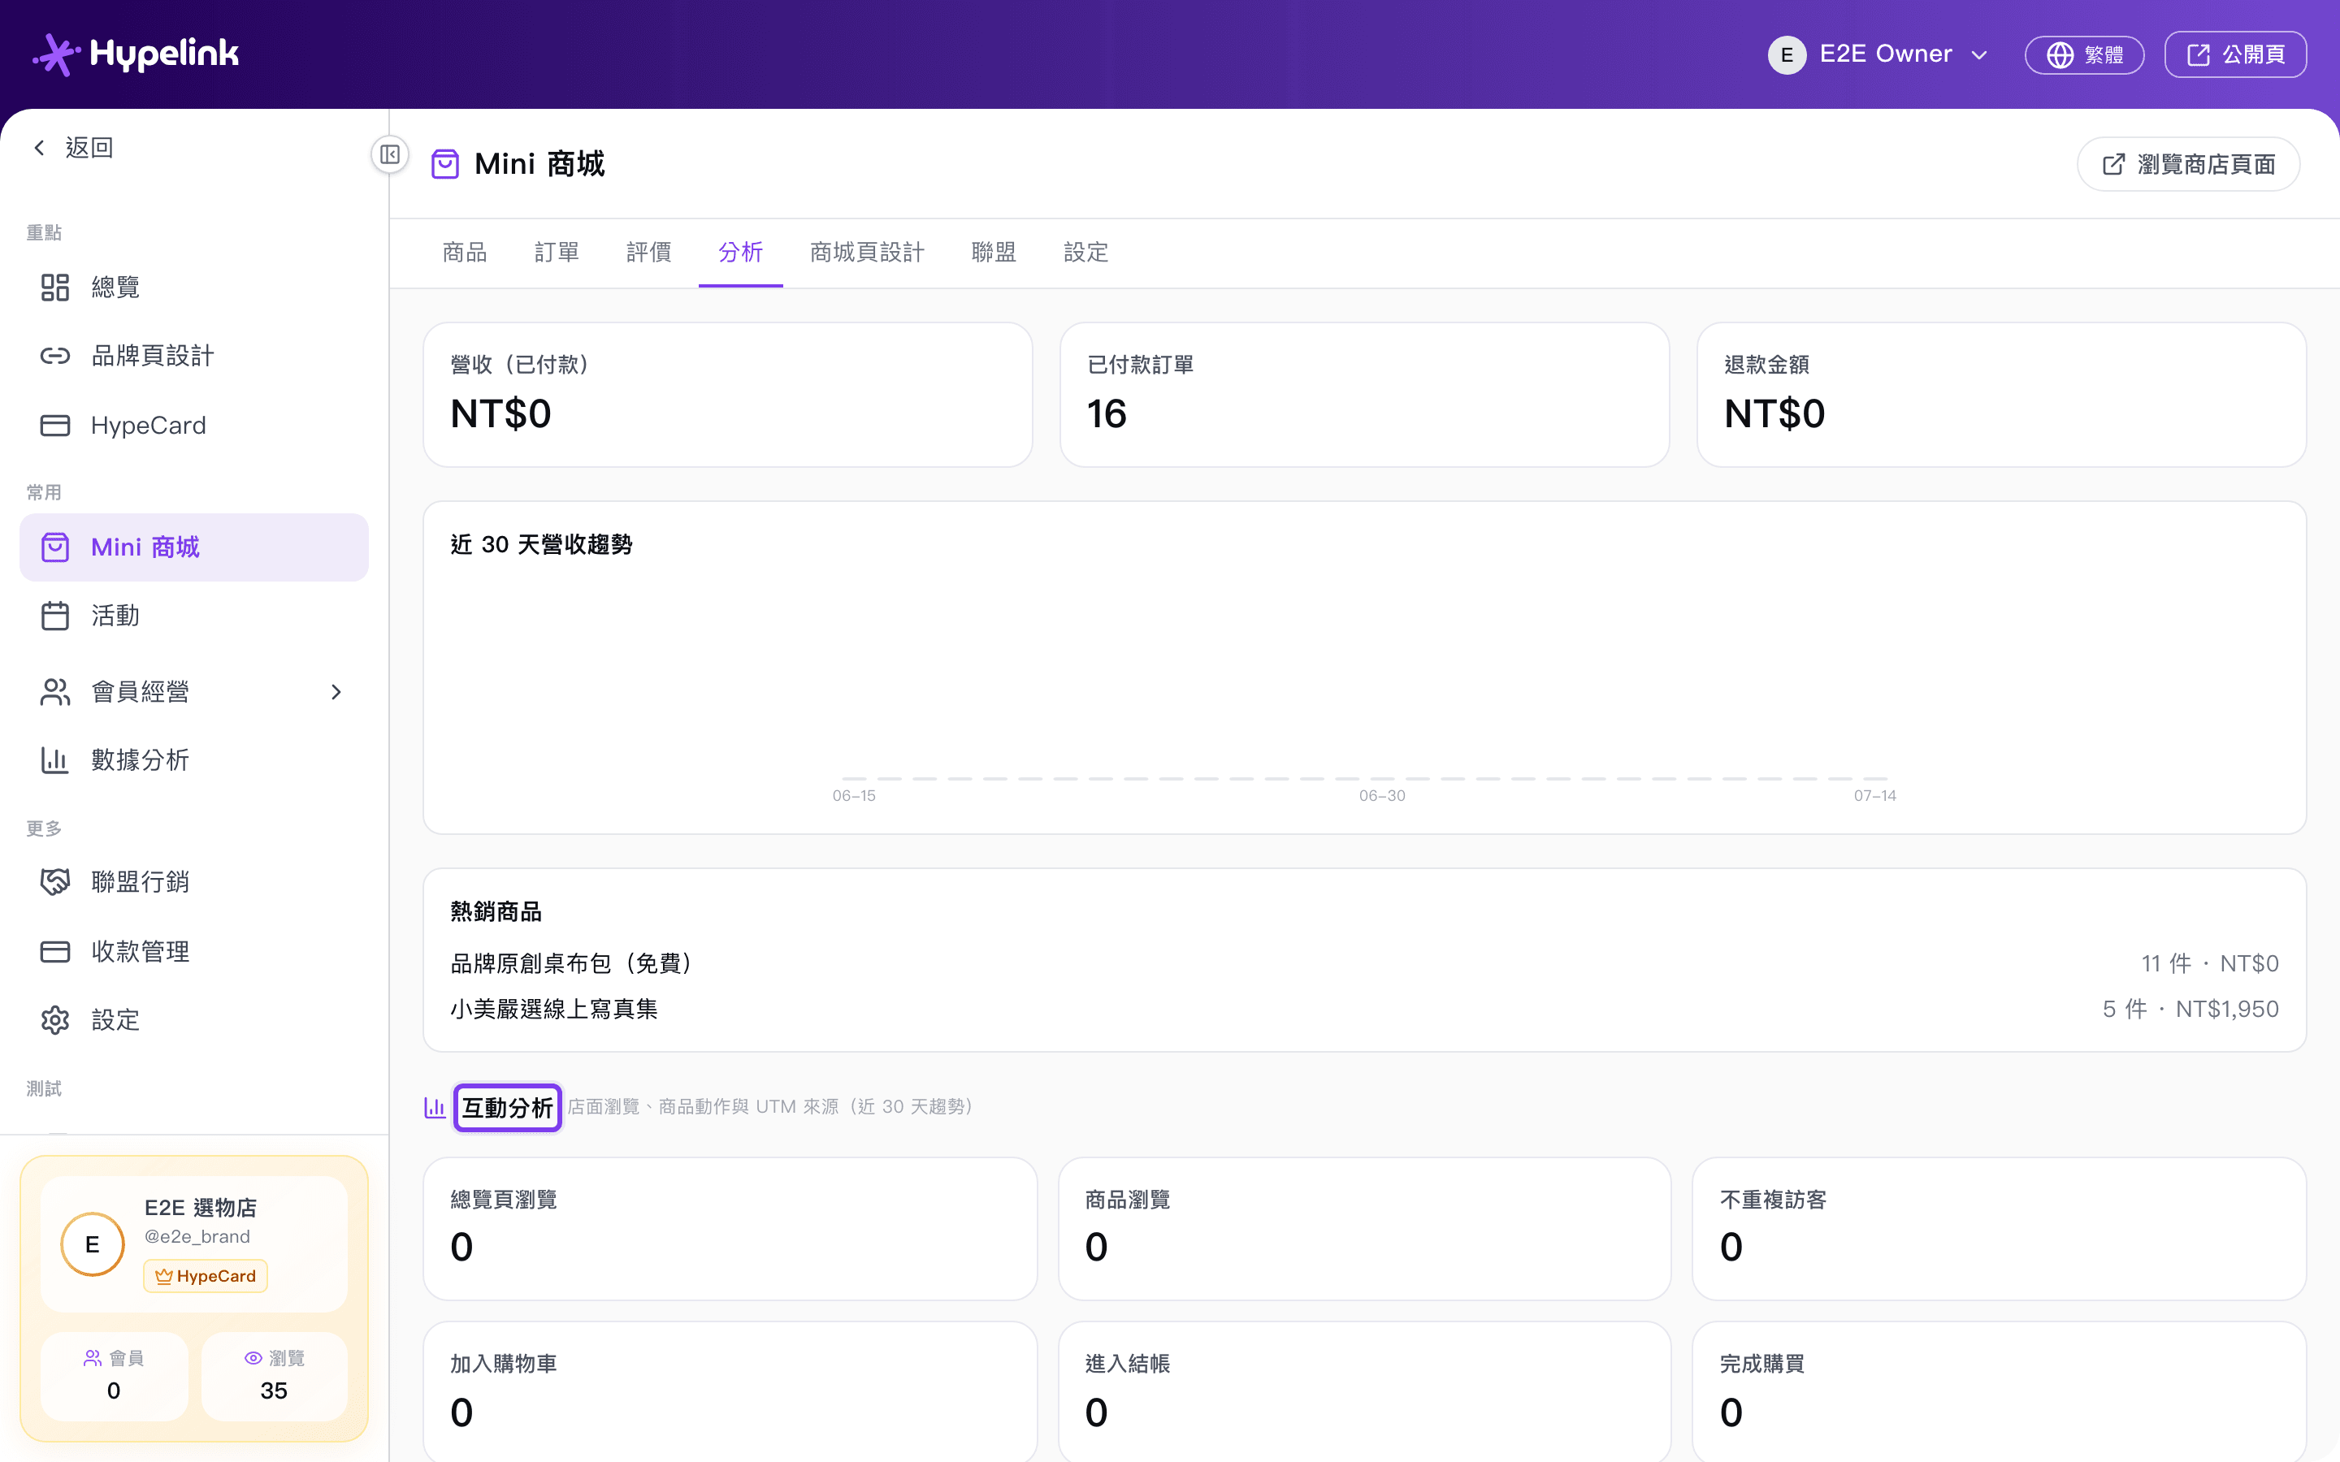The image size is (2340, 1462).
Task: Click the 06-30 chart axis label
Action: tap(1382, 796)
